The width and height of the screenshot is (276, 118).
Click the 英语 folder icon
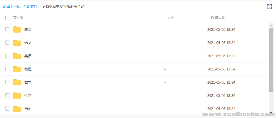(17, 56)
